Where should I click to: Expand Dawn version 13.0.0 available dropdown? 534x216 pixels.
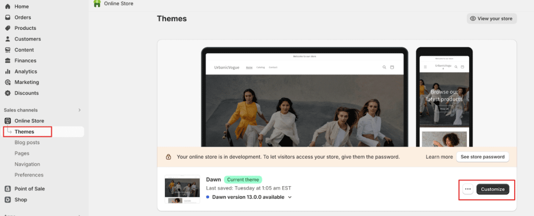click(x=290, y=197)
